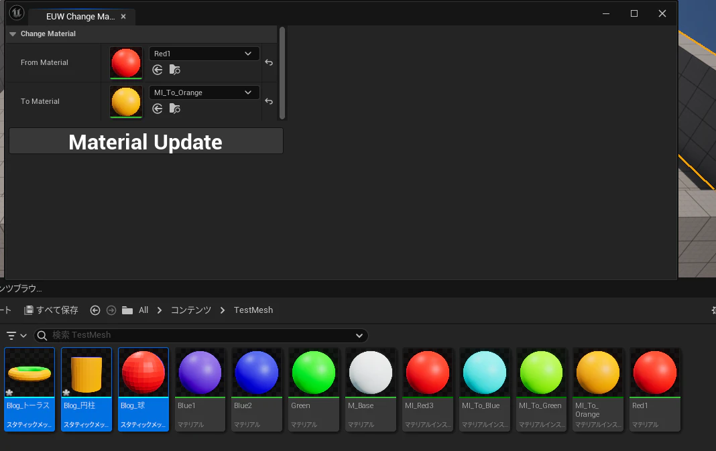
Task: Maximize the EUW Change Material window
Action: 634,13
